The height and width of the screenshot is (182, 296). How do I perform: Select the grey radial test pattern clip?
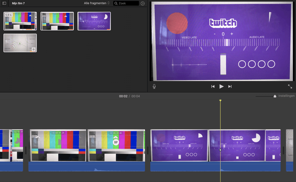point(20,43)
